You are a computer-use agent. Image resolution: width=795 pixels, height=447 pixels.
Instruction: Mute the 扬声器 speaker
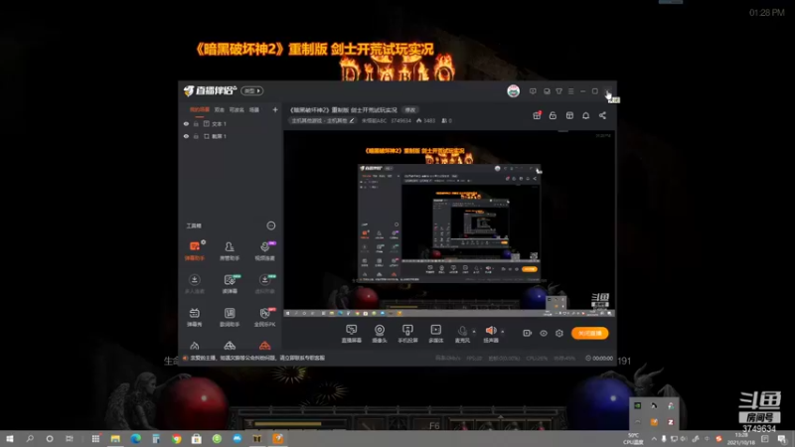491,334
